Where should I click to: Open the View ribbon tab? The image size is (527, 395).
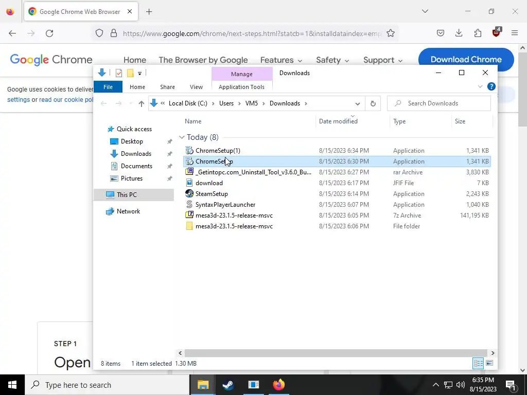196,87
